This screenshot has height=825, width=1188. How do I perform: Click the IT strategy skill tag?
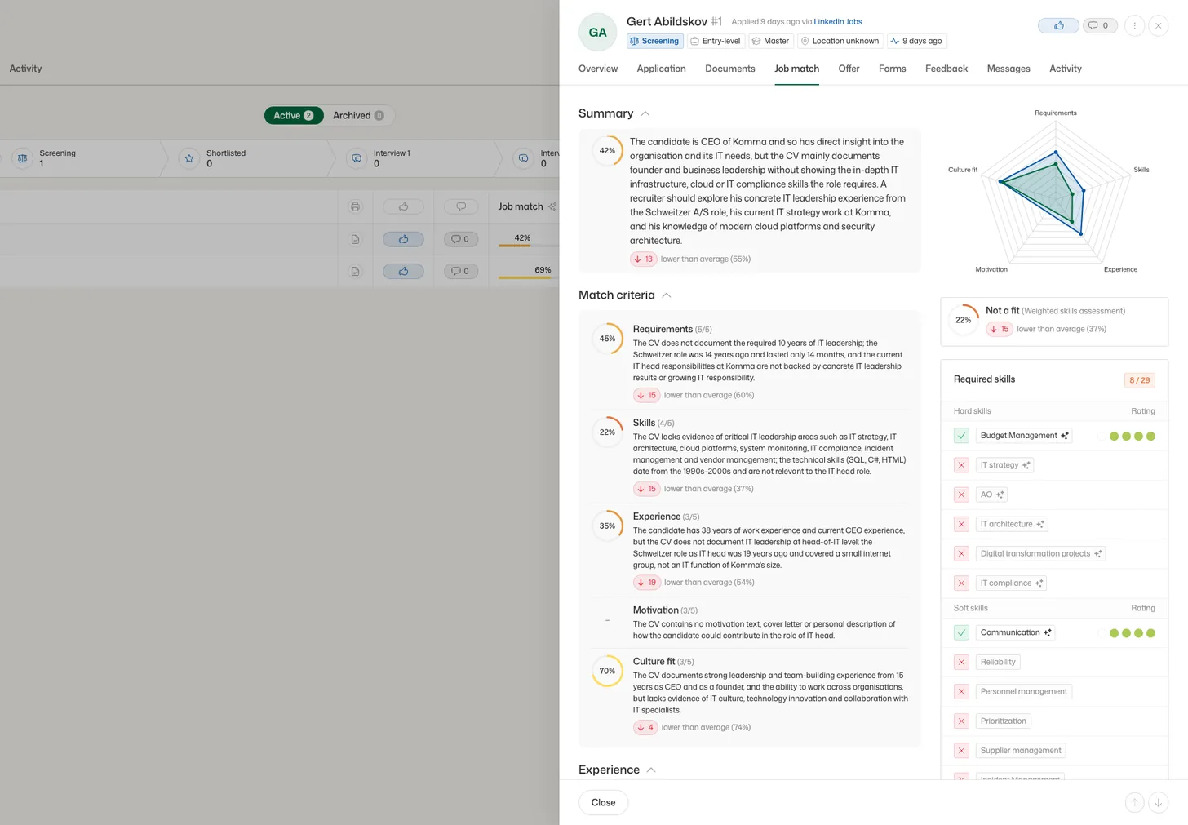pos(1004,465)
